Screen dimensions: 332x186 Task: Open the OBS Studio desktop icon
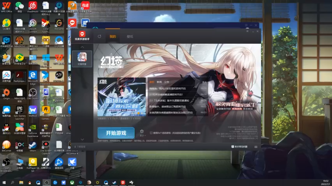coord(33,94)
